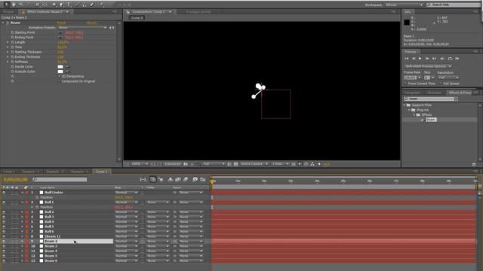
Task: Switch to Paragraph panel tab
Action: (x=412, y=93)
